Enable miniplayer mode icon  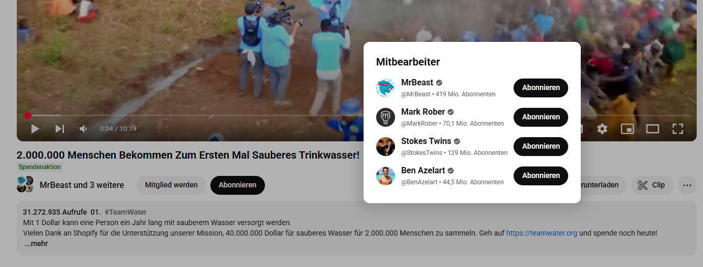(x=627, y=128)
